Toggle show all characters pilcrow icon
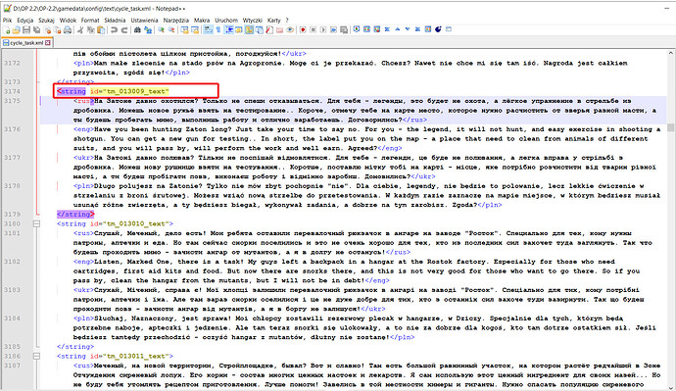 pyautogui.click(x=218, y=29)
